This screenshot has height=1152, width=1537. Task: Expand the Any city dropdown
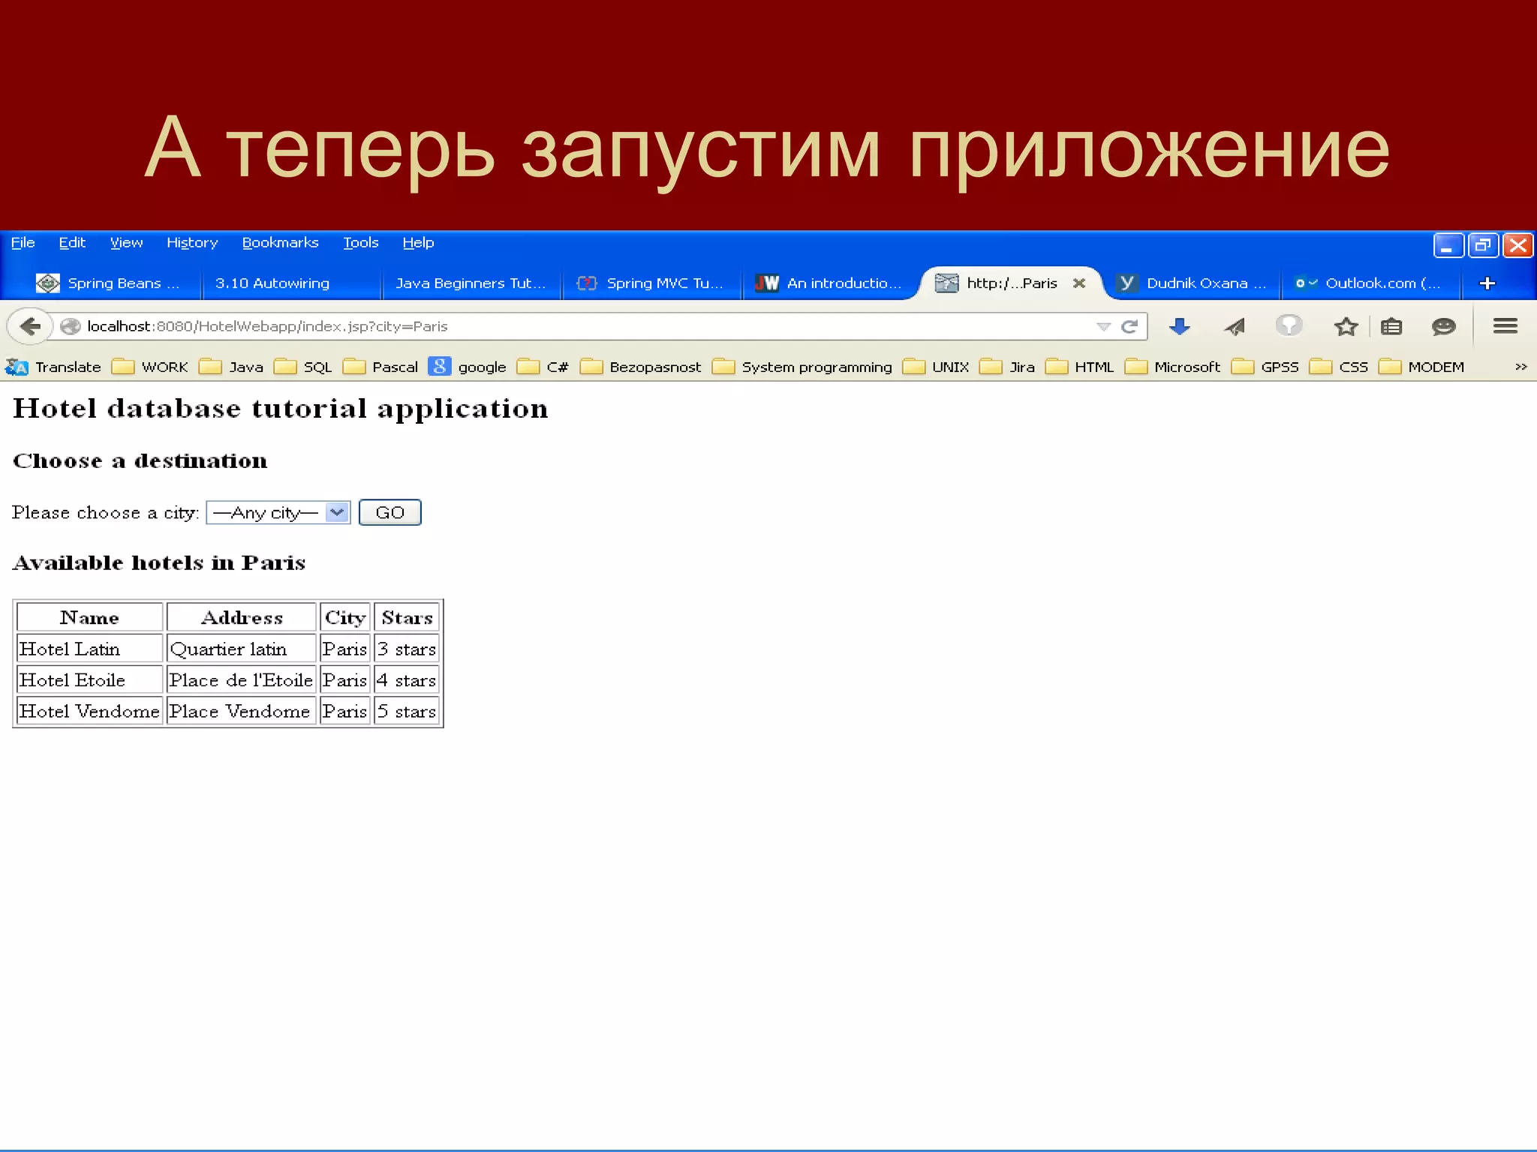278,512
